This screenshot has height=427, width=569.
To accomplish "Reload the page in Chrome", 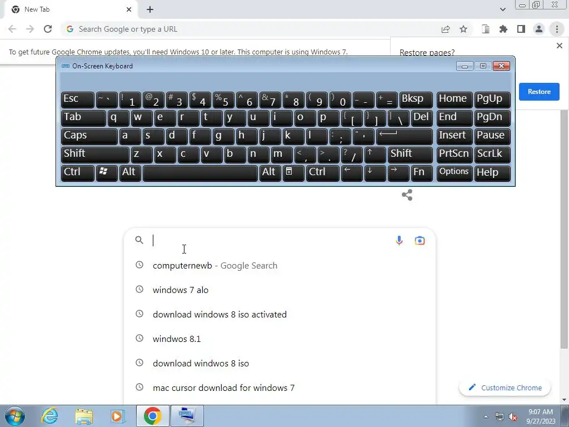I will pos(48,29).
